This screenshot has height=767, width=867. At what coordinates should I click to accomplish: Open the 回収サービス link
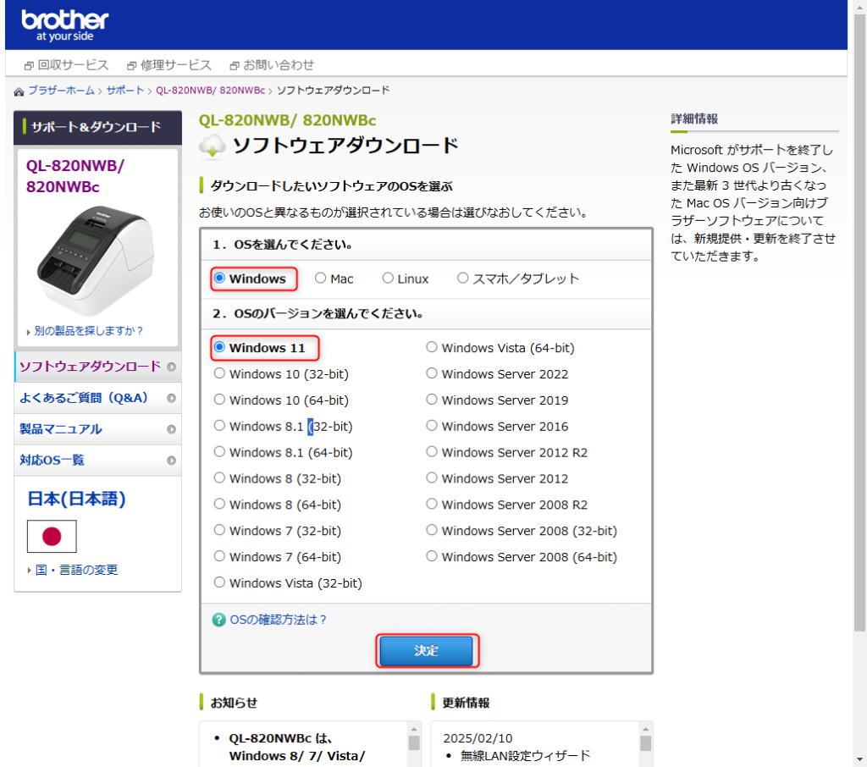[x=73, y=65]
